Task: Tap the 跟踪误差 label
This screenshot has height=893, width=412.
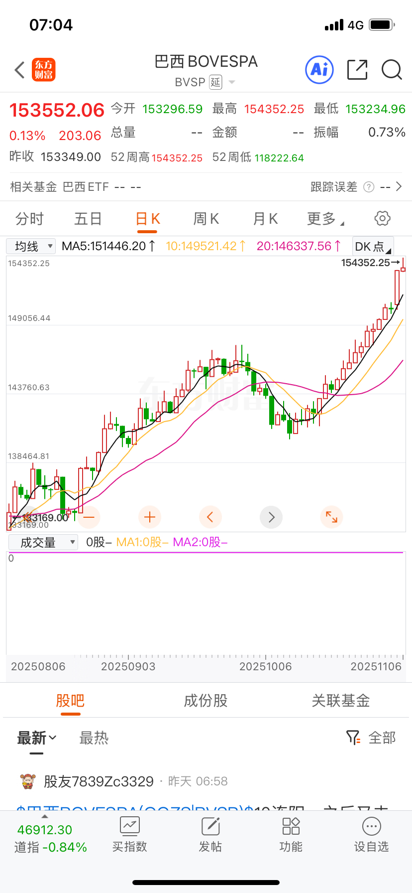Action: 334,187
